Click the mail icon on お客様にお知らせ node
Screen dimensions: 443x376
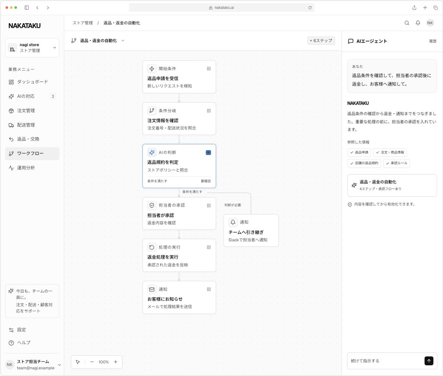pyautogui.click(x=152, y=289)
